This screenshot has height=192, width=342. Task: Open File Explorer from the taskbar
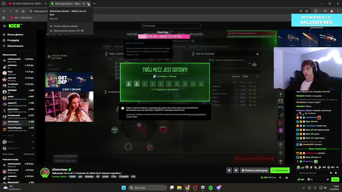click(179, 188)
